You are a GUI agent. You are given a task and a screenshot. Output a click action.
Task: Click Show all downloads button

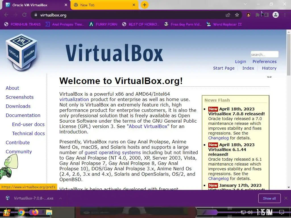pos(269,198)
